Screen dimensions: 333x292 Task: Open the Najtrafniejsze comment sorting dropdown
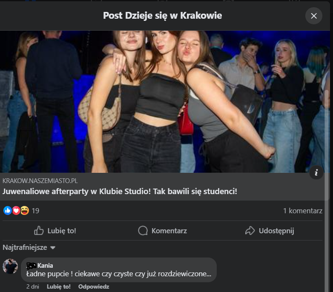tap(29, 247)
